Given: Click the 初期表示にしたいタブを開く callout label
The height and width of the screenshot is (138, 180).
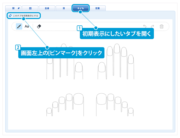Looking at the screenshot, I should 117,34.
